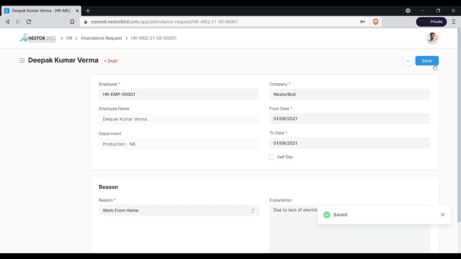
Task: Click the bookmark icon in address bar
Action: pos(72,22)
